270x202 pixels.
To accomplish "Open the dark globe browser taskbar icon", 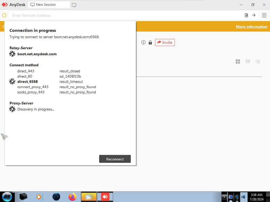I will click(x=56, y=197).
